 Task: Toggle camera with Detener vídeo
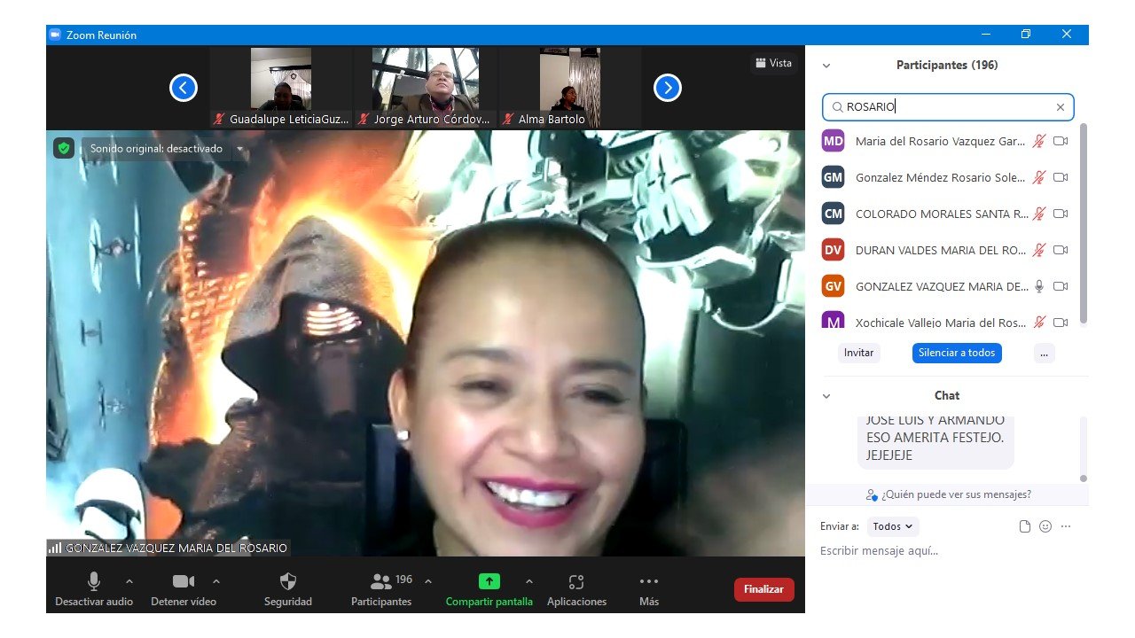tap(183, 582)
